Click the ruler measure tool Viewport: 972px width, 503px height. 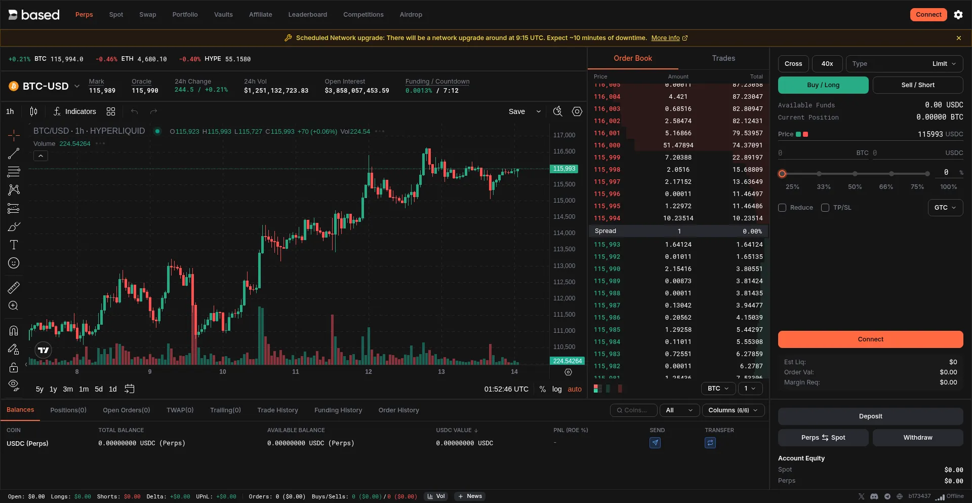pyautogui.click(x=14, y=288)
